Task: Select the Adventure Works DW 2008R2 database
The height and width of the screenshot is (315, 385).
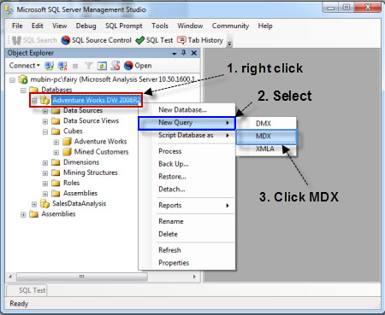Action: pyautogui.click(x=97, y=100)
